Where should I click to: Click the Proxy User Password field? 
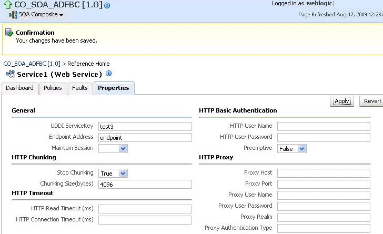point(324,207)
